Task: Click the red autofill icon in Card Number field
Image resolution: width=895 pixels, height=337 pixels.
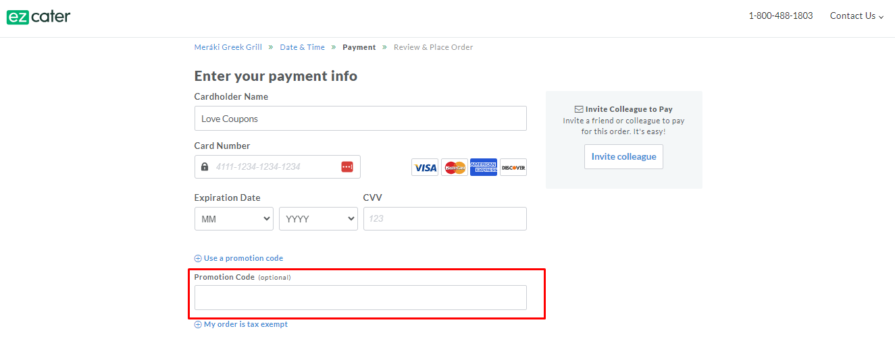Action: pos(347,166)
